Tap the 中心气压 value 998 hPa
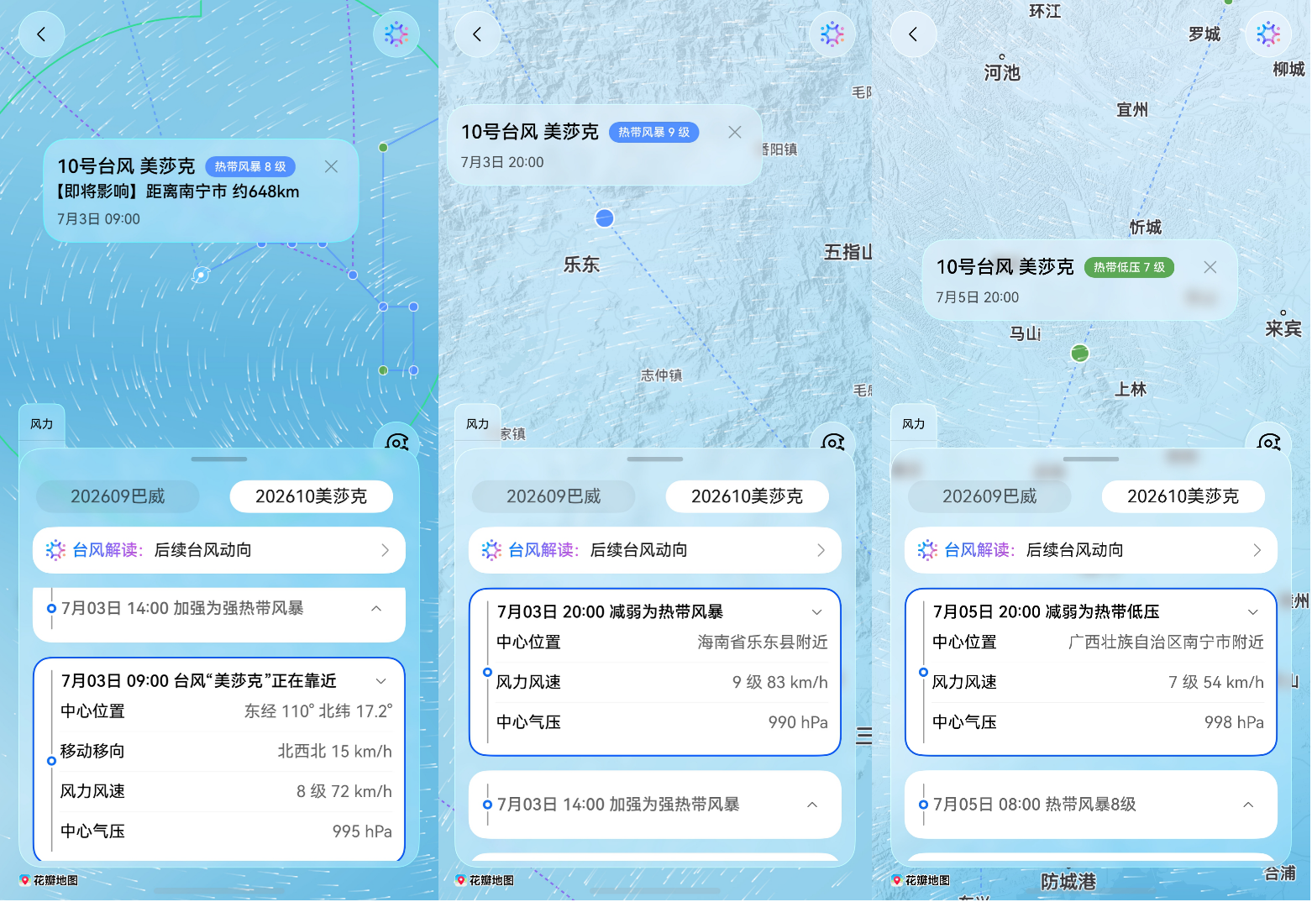The image size is (1312, 902). point(1234,722)
